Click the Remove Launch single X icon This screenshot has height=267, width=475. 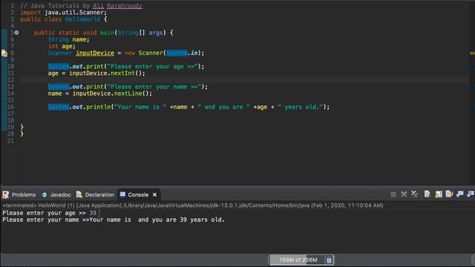tap(404, 194)
